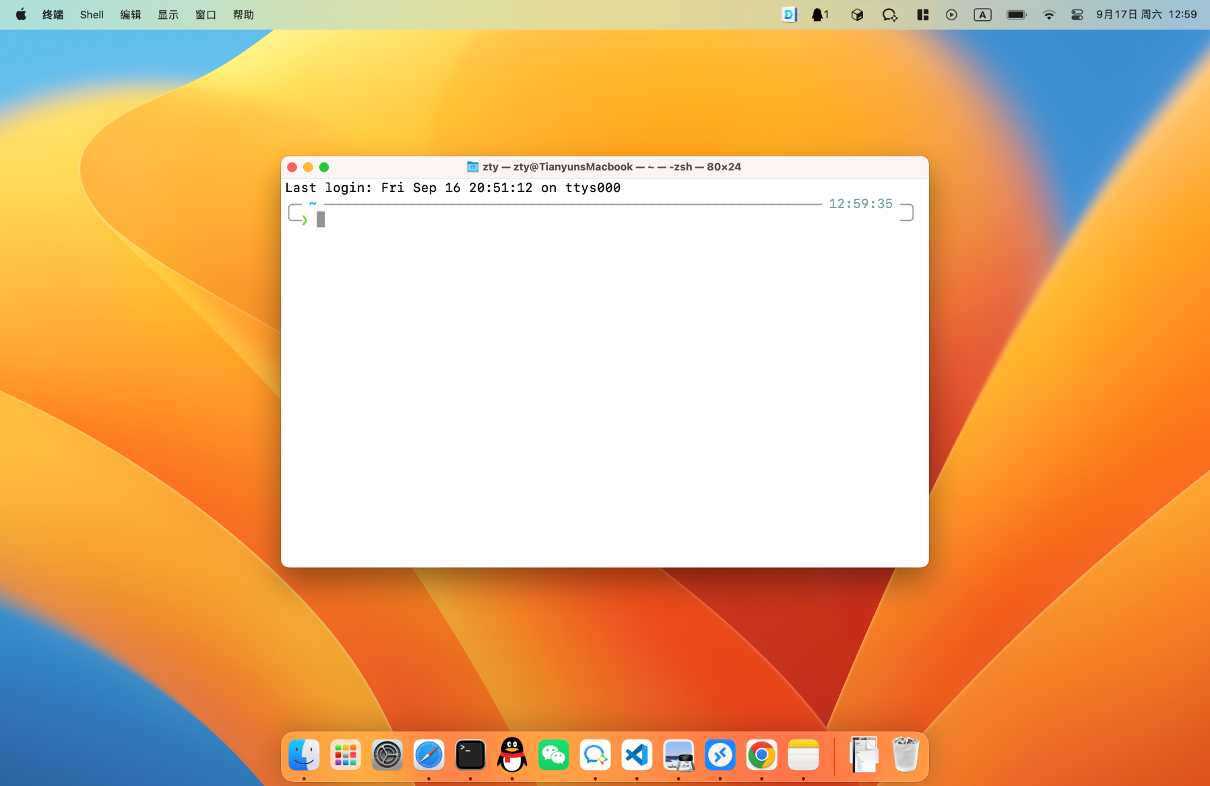Screen dimensions: 1210x786
Task: Click the Terminal window title text
Action: pyautogui.click(x=612, y=166)
